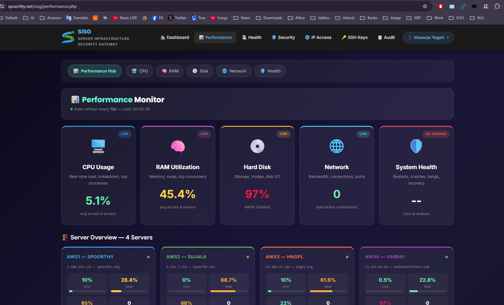Viewport: 504px width, 305px height.
Task: Click AWS3 61.6% RAM progress bar
Action: pyautogui.click(x=328, y=291)
